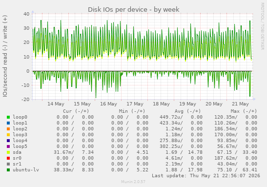
Task: Select the loop3 legend label
Action: 20,135
